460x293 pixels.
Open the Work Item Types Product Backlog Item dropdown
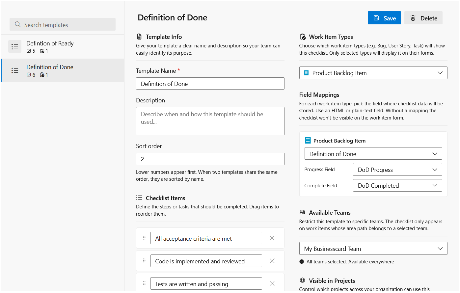pos(373,73)
